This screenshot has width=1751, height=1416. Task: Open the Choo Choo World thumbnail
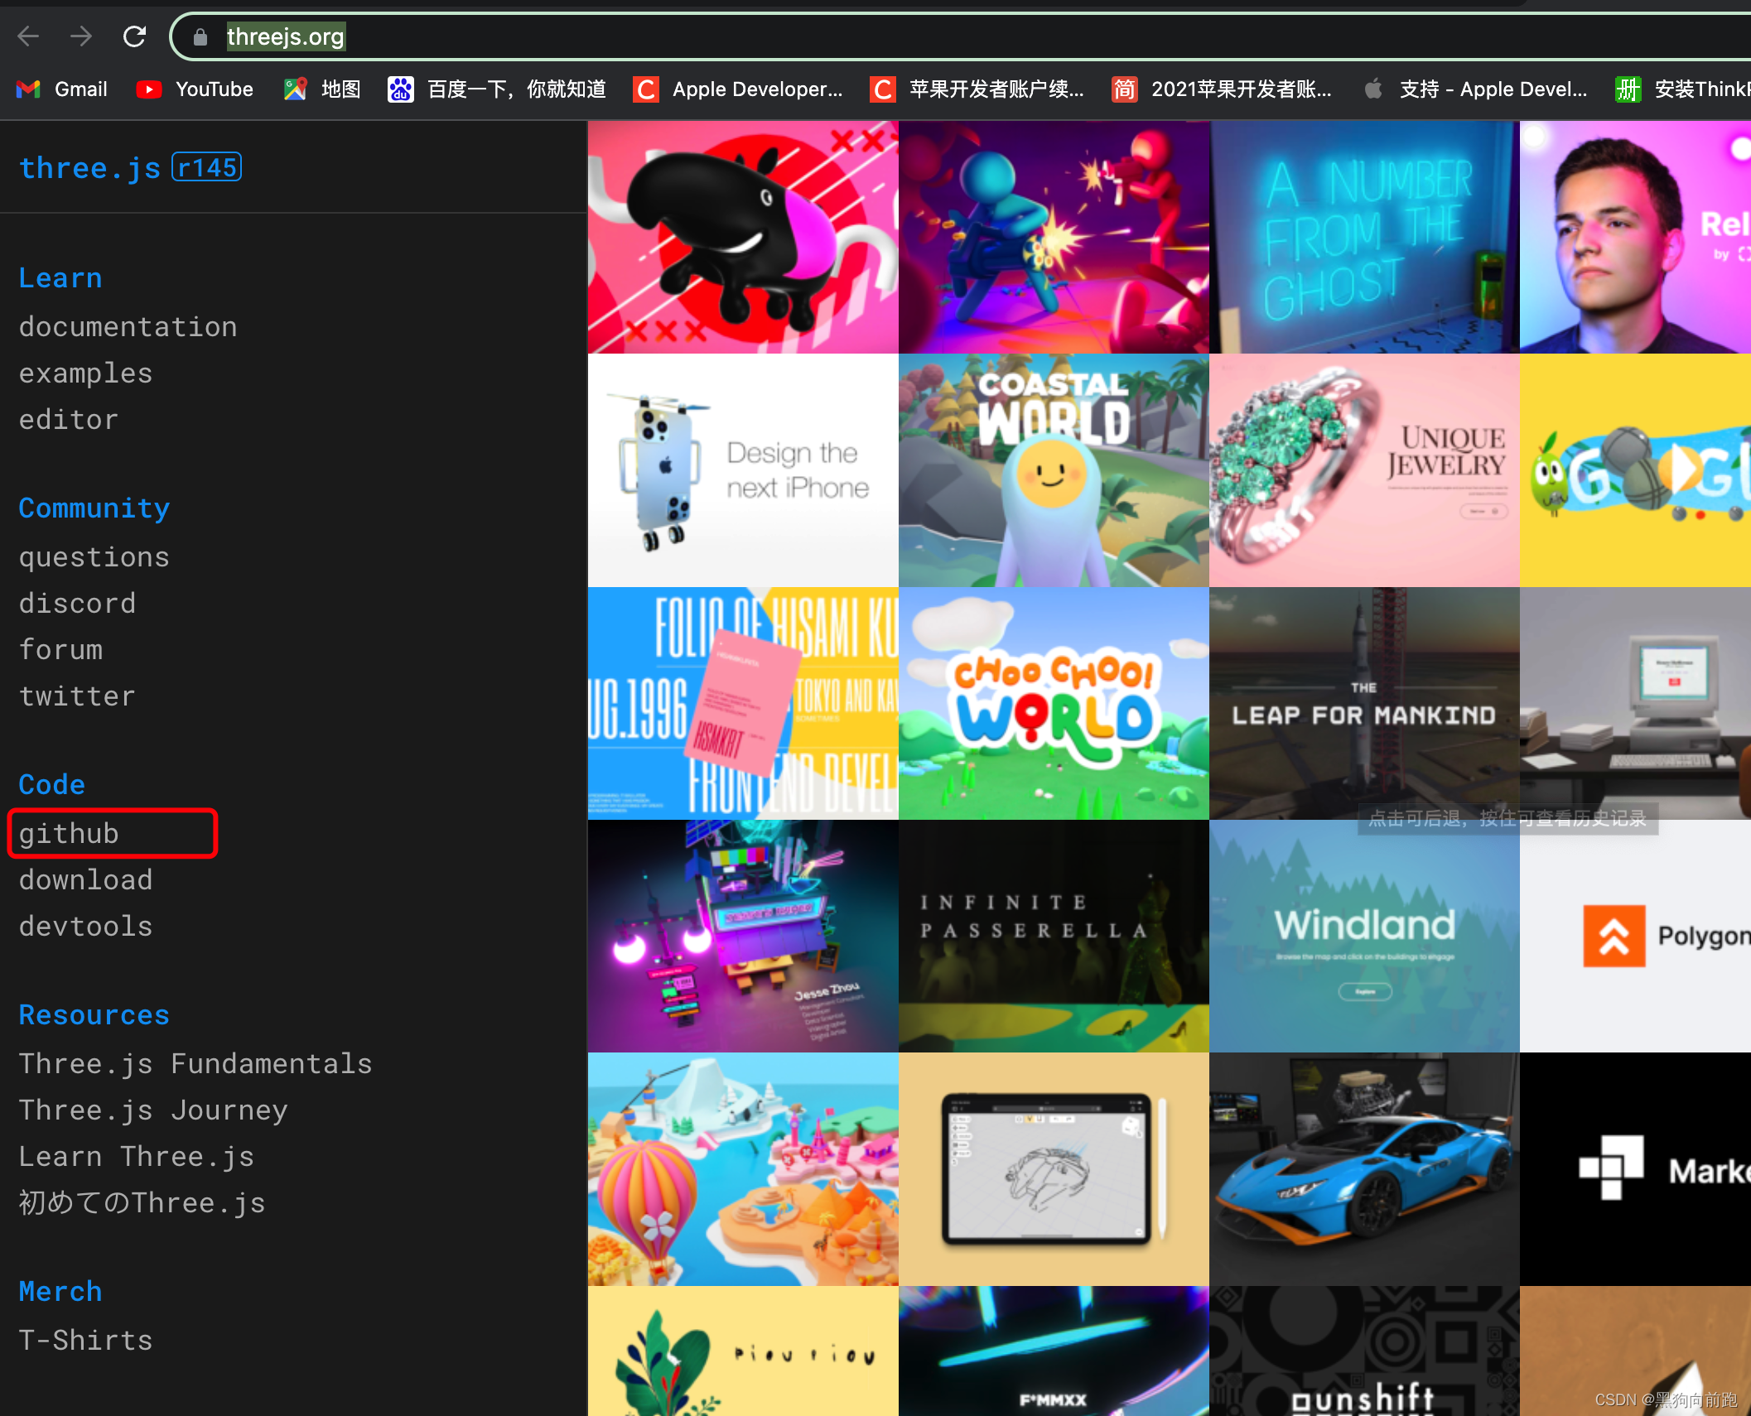click(1054, 703)
